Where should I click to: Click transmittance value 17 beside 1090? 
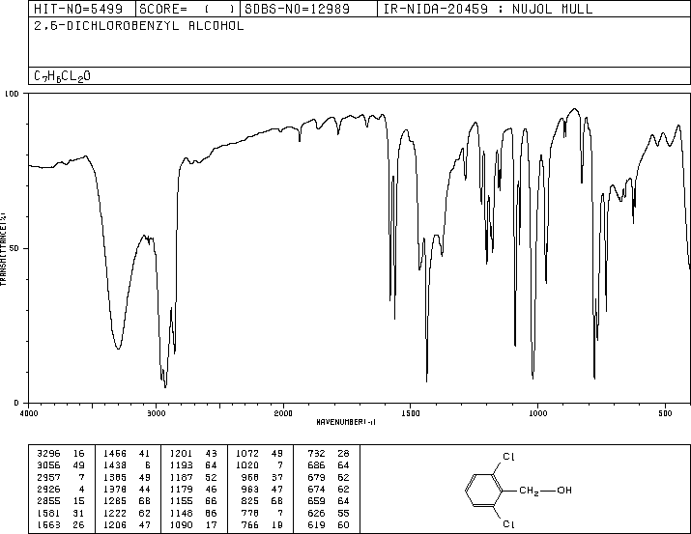[211, 525]
